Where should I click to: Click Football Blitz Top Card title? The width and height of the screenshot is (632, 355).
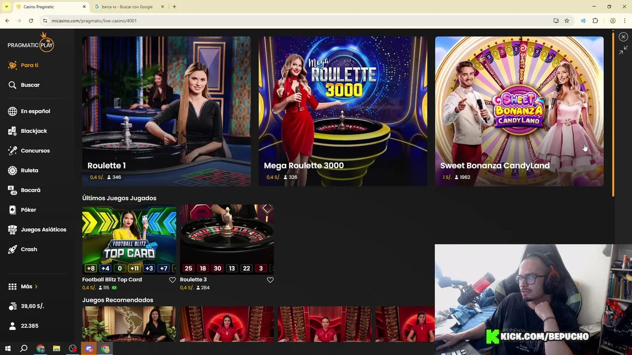(112, 280)
